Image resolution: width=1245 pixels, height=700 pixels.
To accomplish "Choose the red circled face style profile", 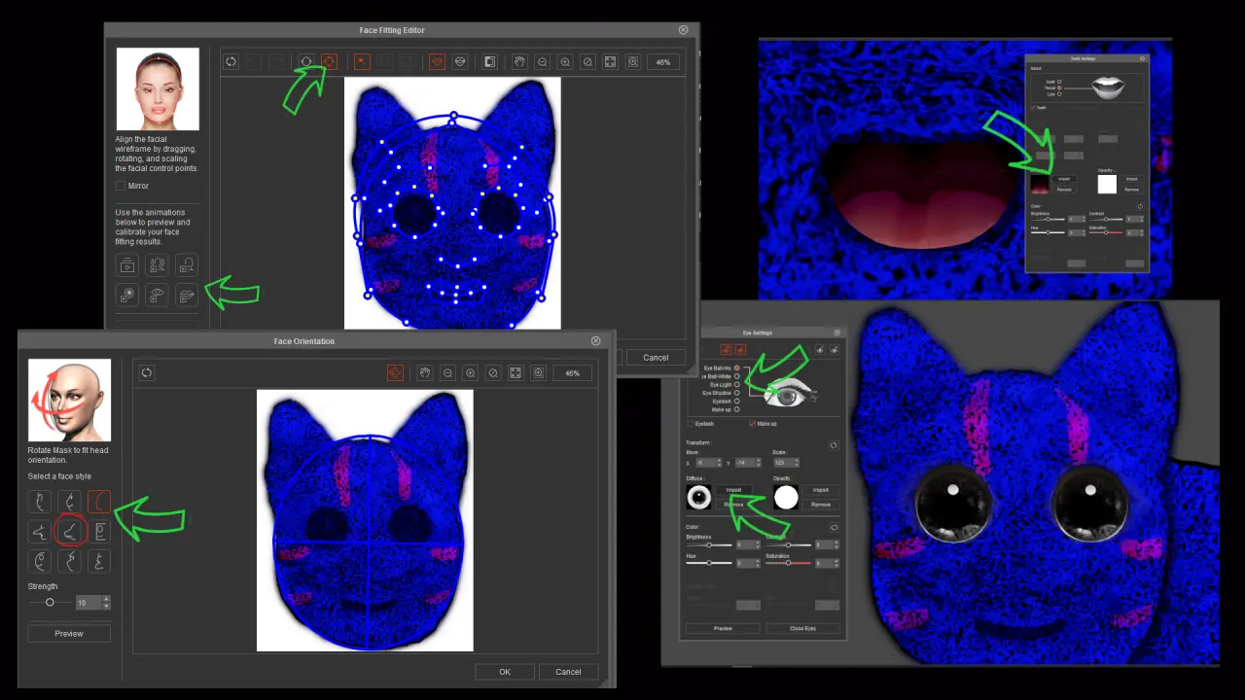I will pyautogui.click(x=69, y=531).
